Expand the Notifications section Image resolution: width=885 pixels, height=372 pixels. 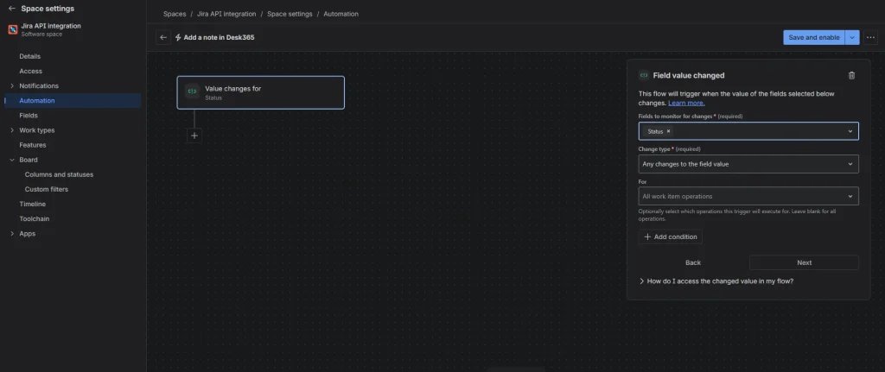pyautogui.click(x=12, y=85)
